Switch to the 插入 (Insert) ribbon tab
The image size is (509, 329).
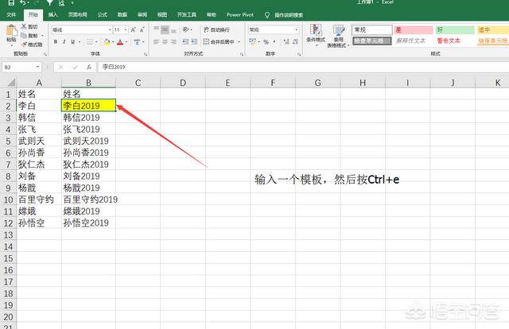point(52,14)
